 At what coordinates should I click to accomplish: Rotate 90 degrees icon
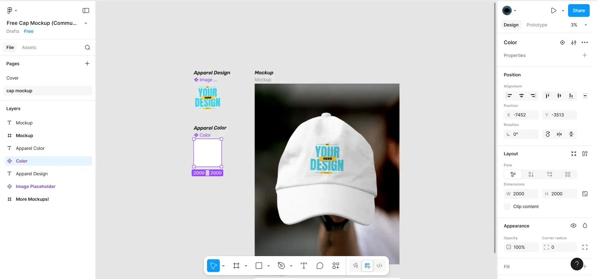[x=548, y=134]
